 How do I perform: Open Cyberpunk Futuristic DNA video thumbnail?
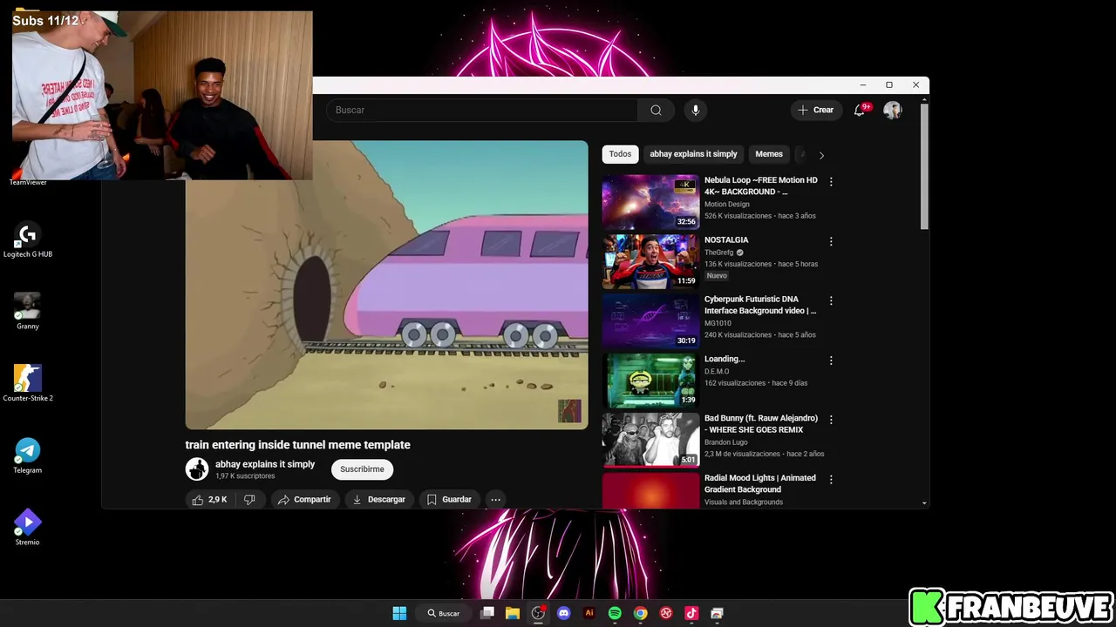tap(650, 320)
